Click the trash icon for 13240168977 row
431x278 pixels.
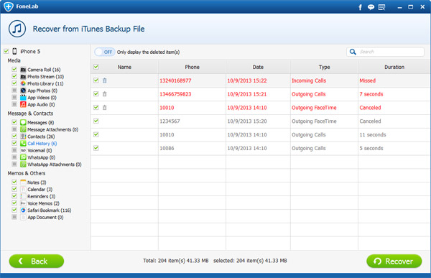pyautogui.click(x=104, y=80)
